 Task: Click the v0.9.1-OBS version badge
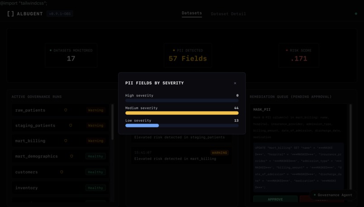pyautogui.click(x=60, y=14)
